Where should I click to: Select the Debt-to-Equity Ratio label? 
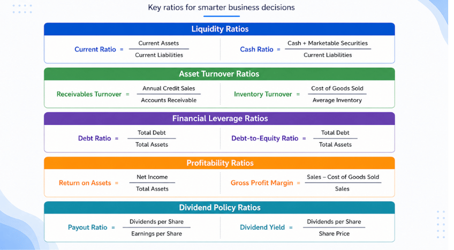[264, 138]
